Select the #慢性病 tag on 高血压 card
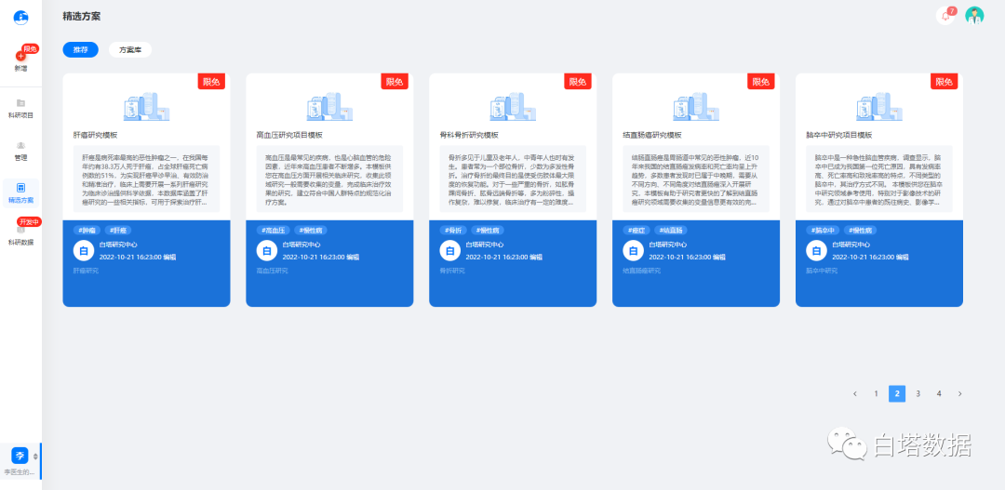 point(312,230)
